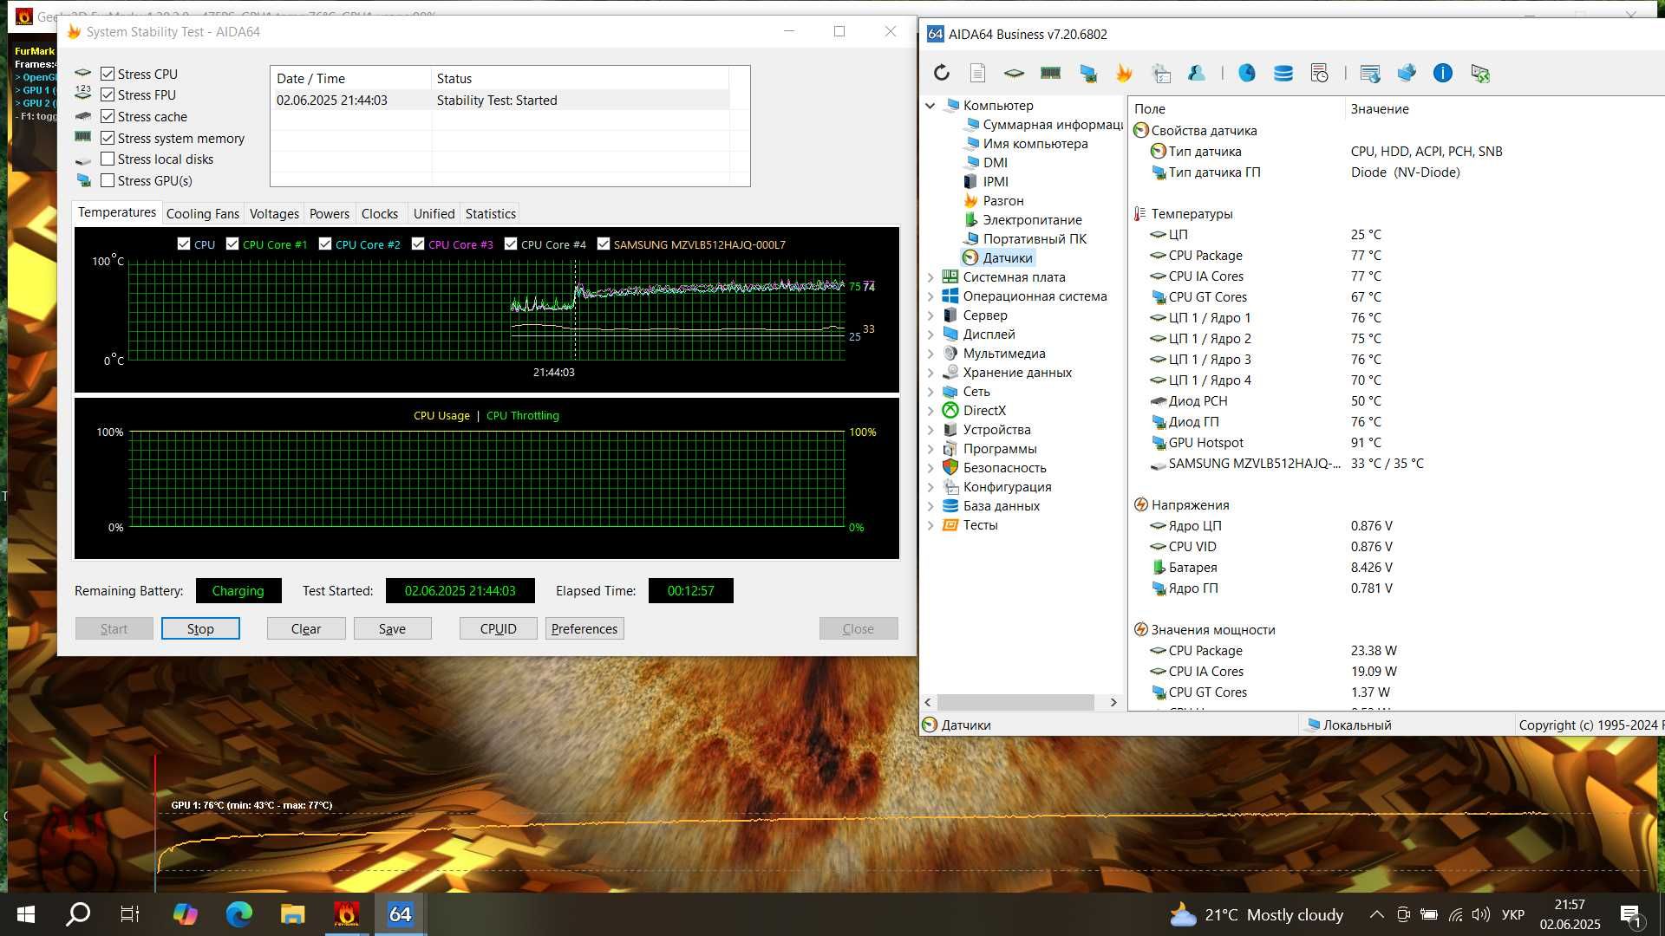Open Copilot from taskbar
The image size is (1665, 936).
[x=185, y=914]
